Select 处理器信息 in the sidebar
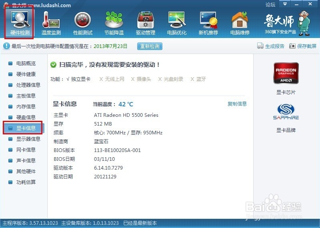The width and height of the screenshot is (320, 228). coord(28,85)
